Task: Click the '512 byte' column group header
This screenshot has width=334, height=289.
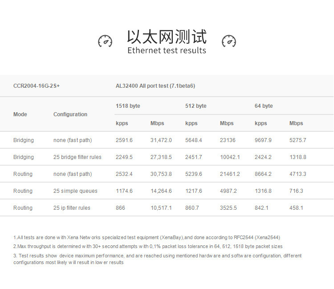Action: pos(196,106)
